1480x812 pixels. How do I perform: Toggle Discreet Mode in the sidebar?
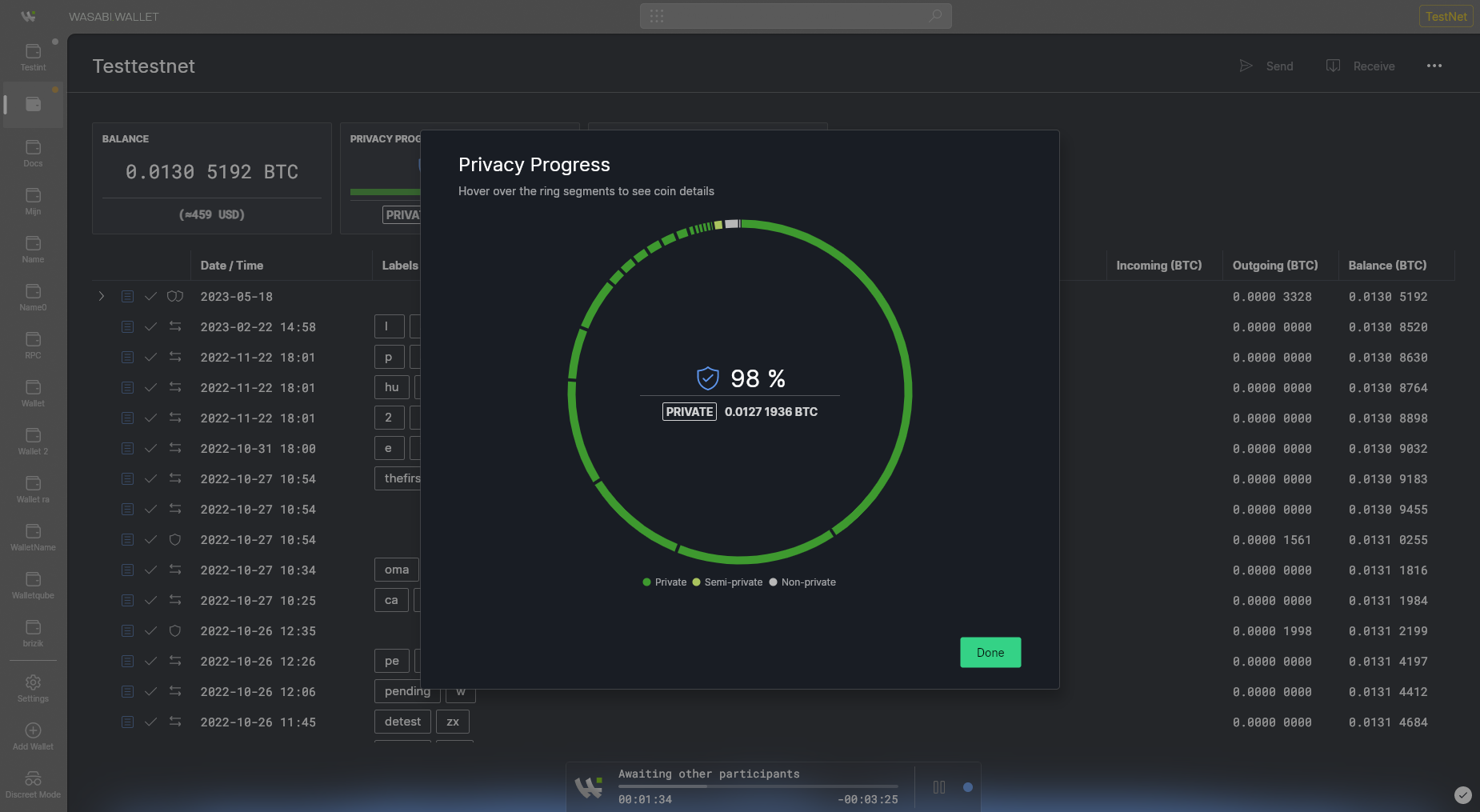click(x=33, y=778)
